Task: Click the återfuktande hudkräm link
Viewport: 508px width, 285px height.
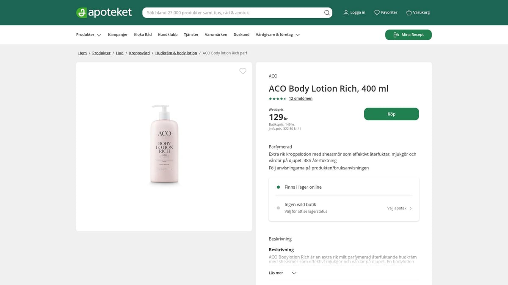Action: [x=394, y=257]
